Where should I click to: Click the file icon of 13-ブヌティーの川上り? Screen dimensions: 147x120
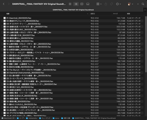coord(4,53)
